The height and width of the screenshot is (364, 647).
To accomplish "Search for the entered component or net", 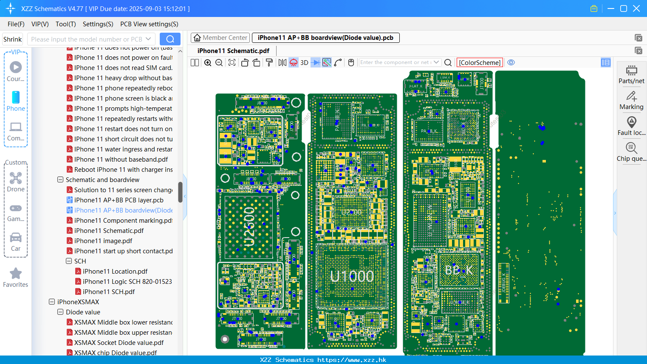I will [448, 62].
